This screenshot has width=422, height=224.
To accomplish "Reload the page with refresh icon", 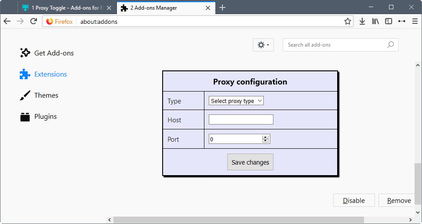I will [33, 21].
